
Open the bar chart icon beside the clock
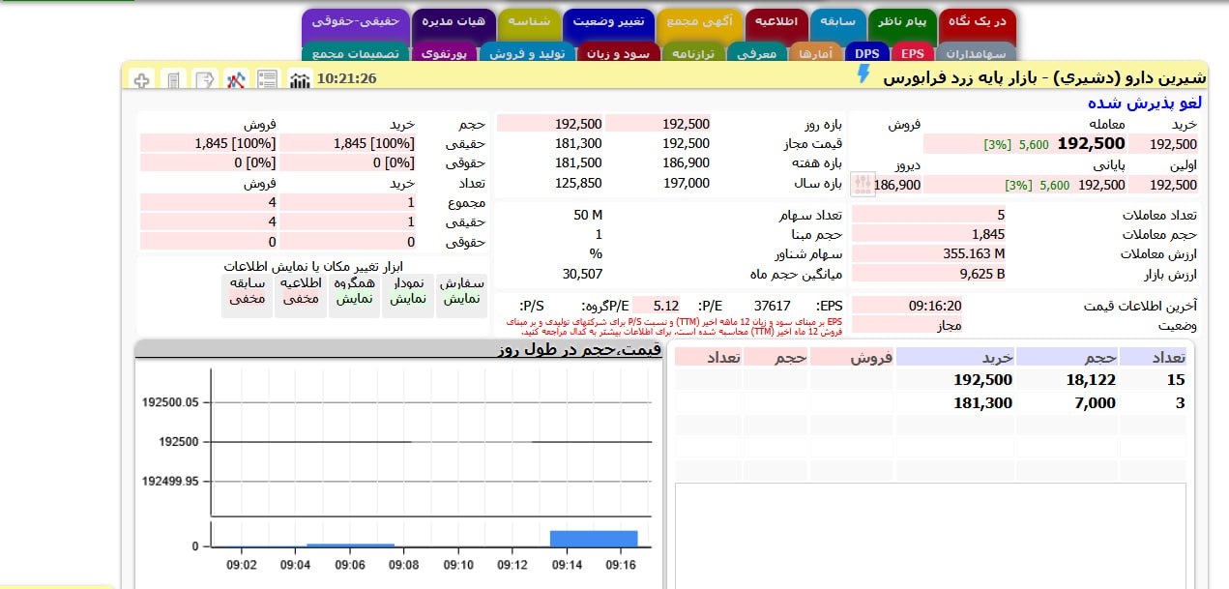coord(300,79)
